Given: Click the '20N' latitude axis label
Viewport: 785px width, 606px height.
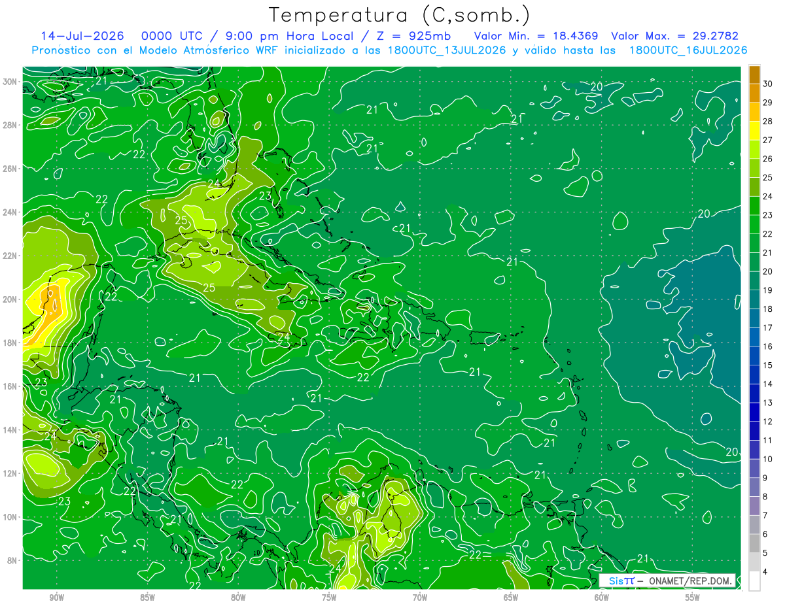Looking at the screenshot, I should coord(10,299).
